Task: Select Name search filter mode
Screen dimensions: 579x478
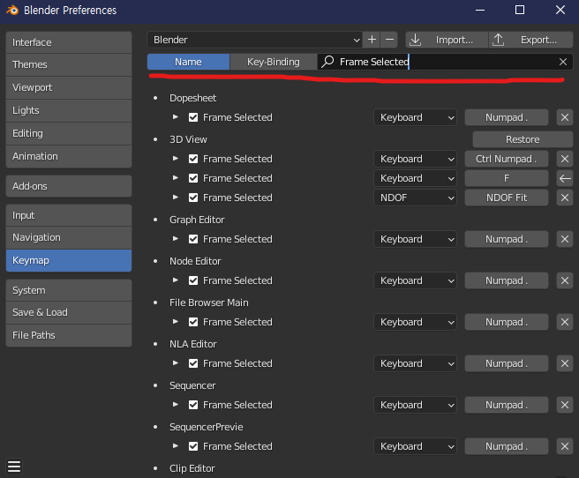Action: point(188,62)
